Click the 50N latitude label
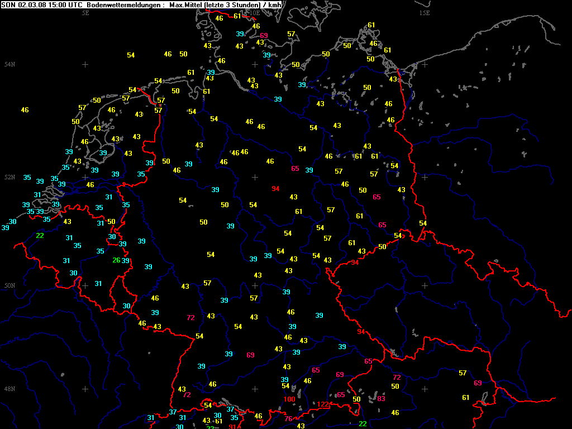Viewport: 572px width, 429px height. pos(9,285)
